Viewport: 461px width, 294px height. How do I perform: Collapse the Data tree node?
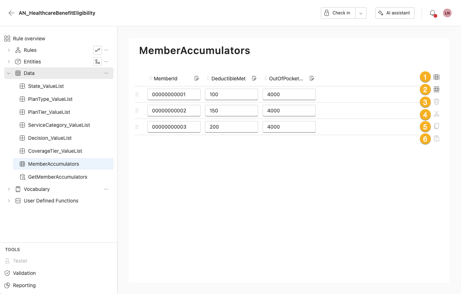tap(9, 73)
